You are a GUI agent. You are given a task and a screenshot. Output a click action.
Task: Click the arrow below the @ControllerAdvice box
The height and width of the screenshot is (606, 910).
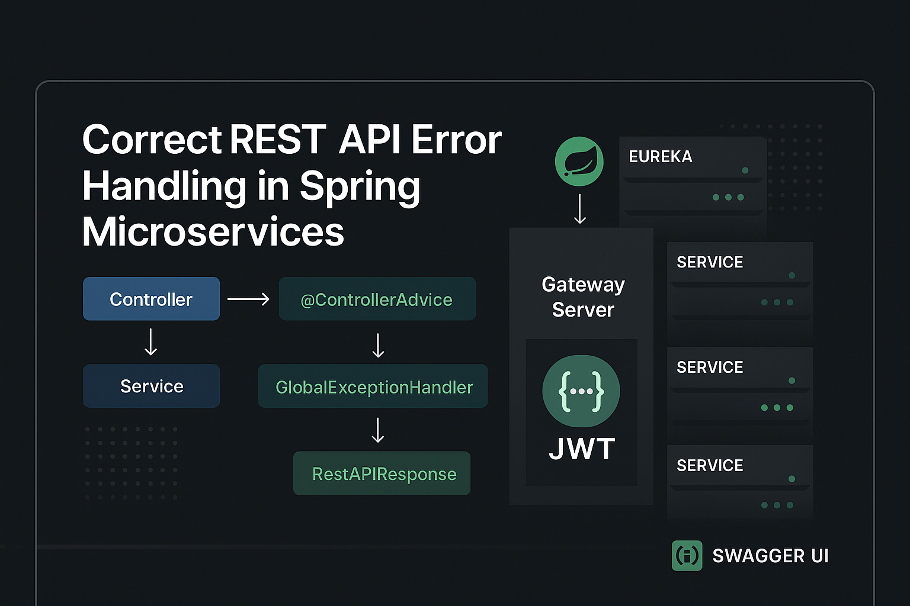(x=378, y=345)
